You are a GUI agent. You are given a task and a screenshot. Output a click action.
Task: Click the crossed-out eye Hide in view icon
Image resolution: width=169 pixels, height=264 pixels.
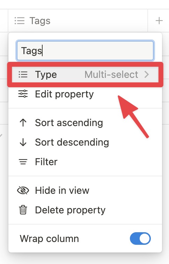[23, 190]
